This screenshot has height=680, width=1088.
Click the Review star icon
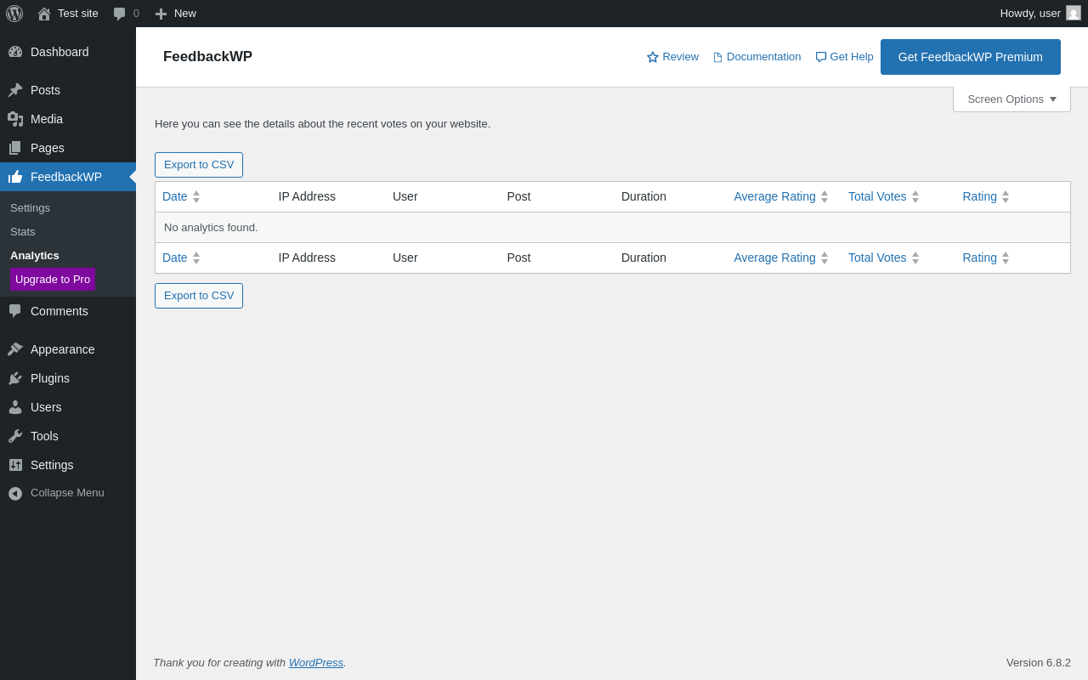[653, 57]
